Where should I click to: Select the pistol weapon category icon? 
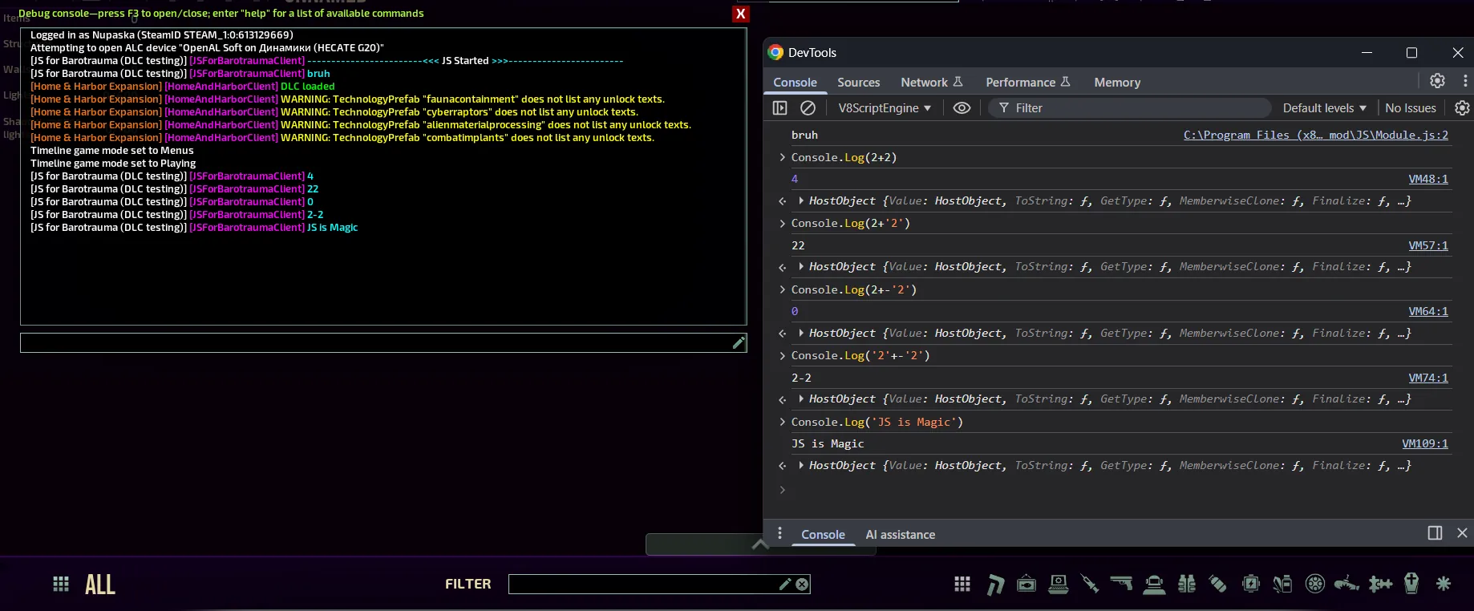1121,584
